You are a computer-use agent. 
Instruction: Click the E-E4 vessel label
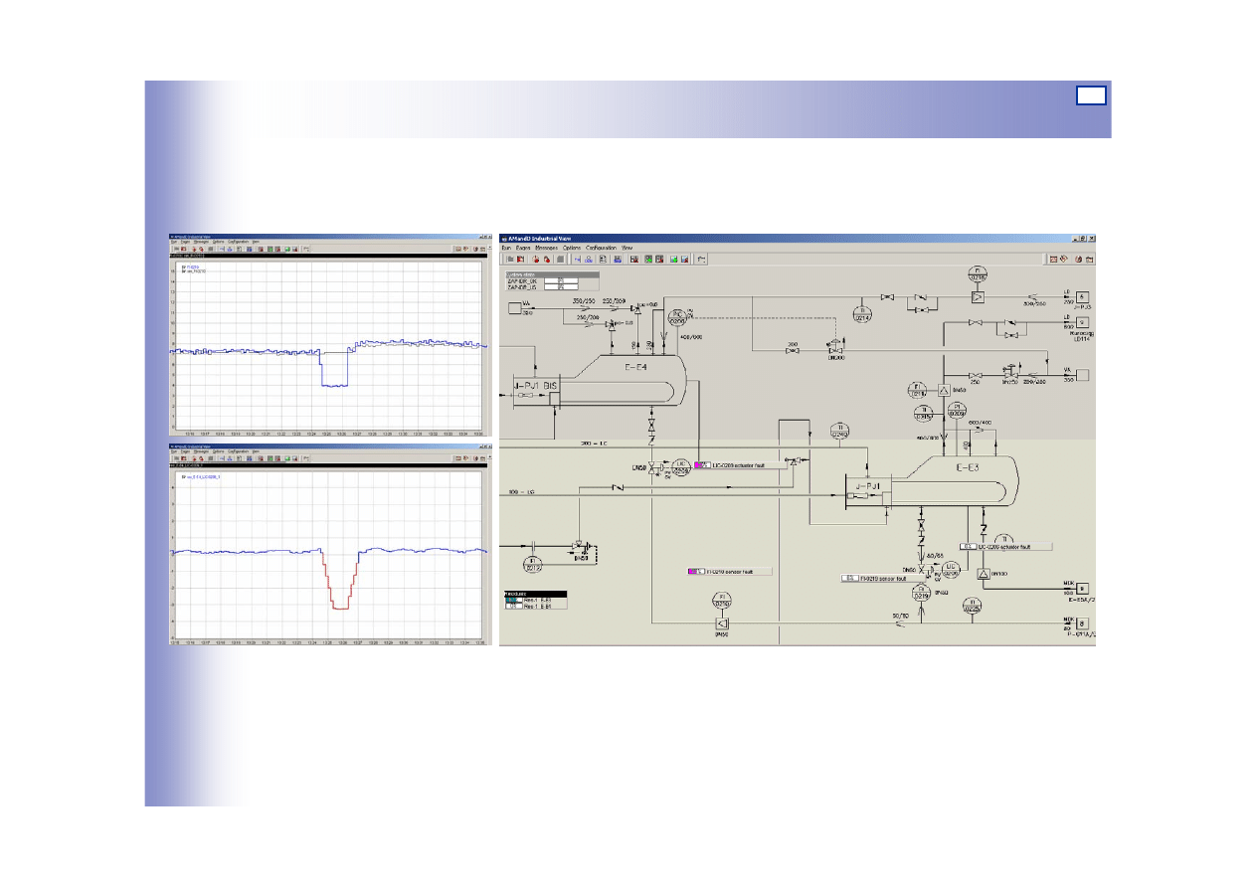(635, 367)
